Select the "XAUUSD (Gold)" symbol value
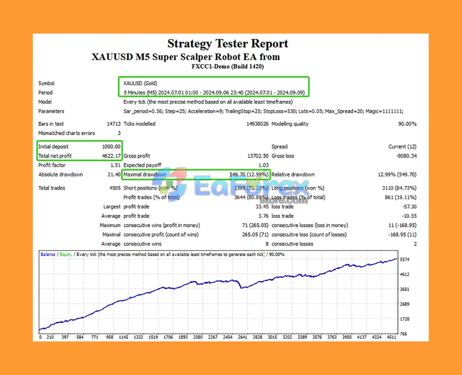 point(140,83)
